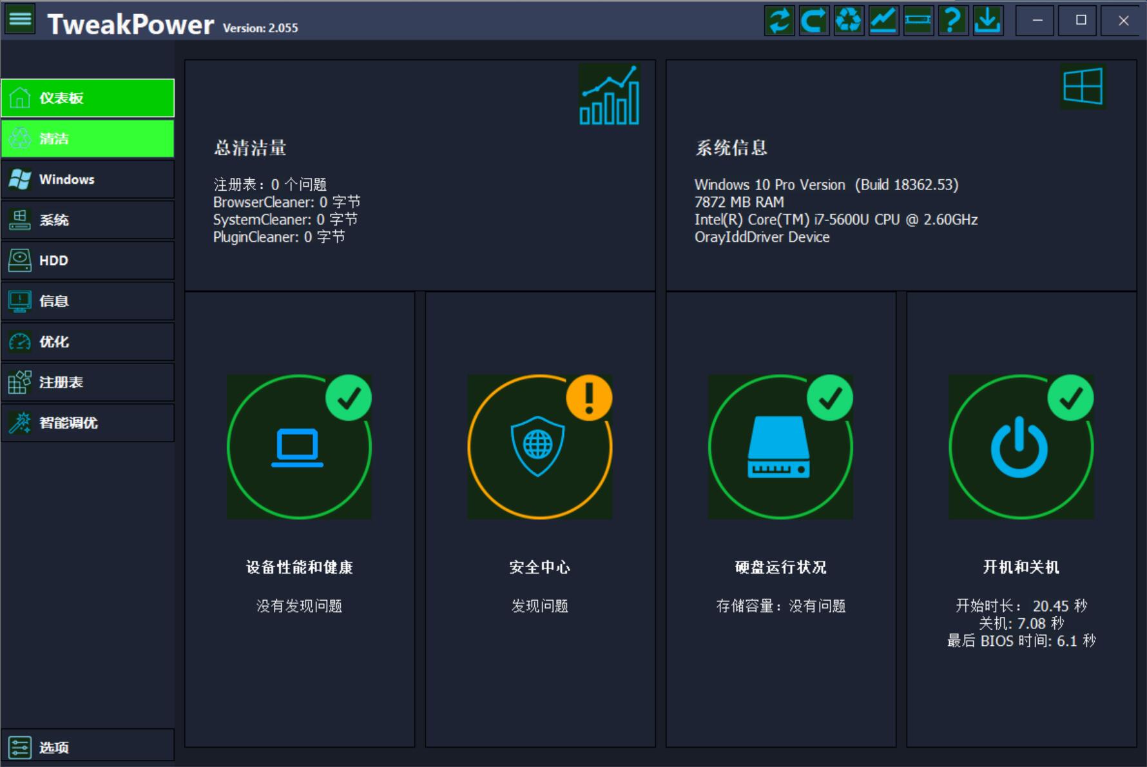Screen dimensions: 1147x767
Task: Open the performance chart icon in the toolbar
Action: (x=883, y=20)
